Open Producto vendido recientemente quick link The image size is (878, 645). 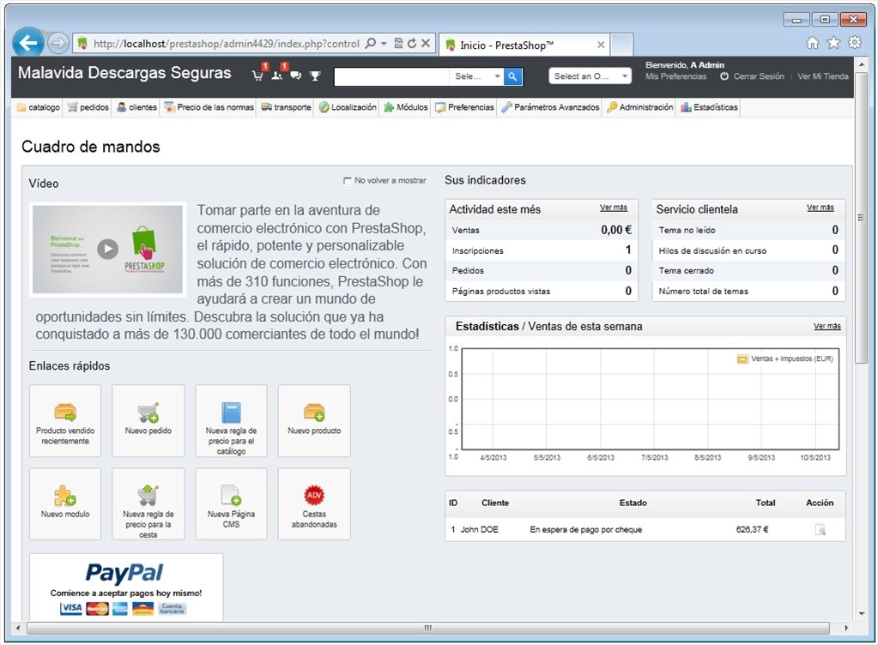pyautogui.click(x=65, y=420)
